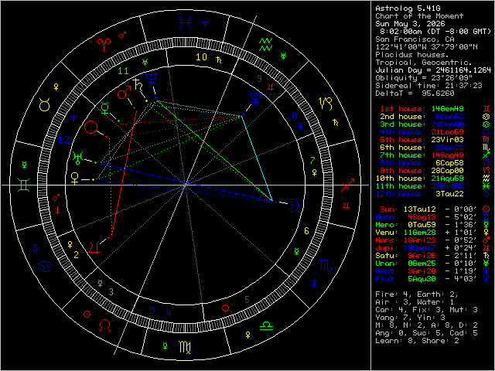This screenshot has height=371, width=495.
Task: Select the green Libra sign on the zodiac ring
Action: tap(266, 325)
